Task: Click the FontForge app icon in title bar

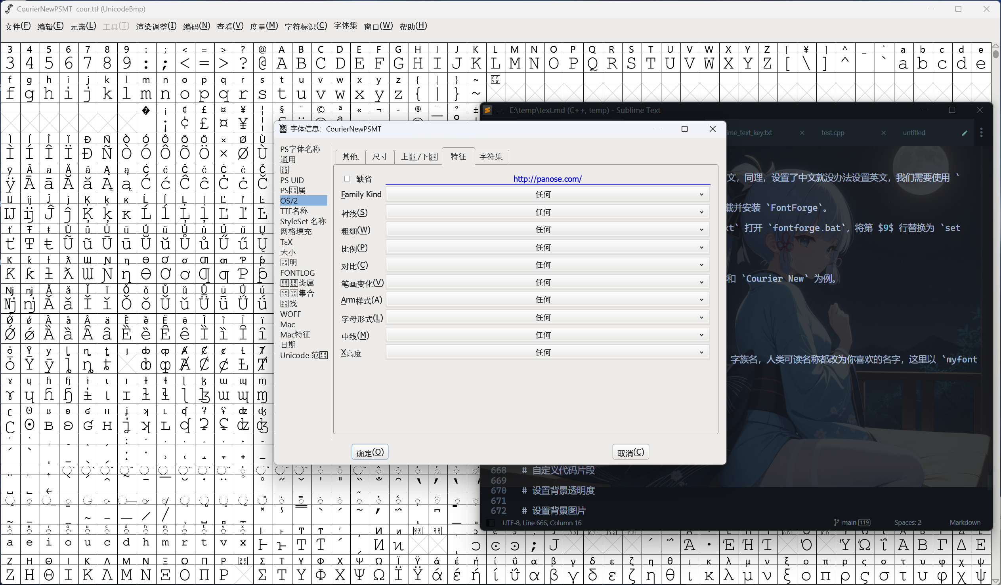Action: [x=9, y=9]
